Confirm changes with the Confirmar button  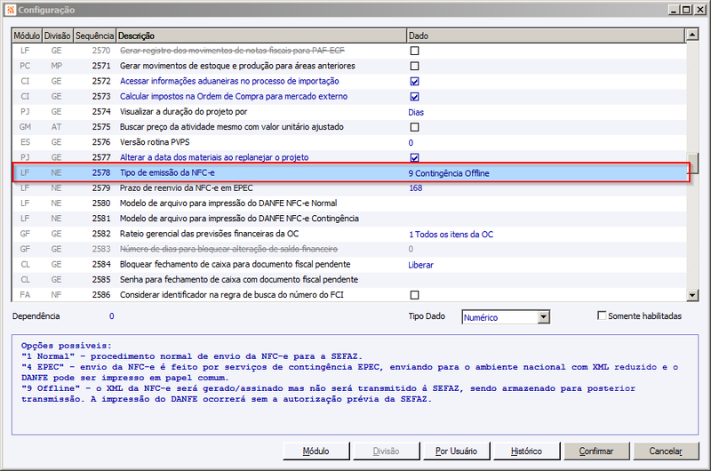click(596, 451)
